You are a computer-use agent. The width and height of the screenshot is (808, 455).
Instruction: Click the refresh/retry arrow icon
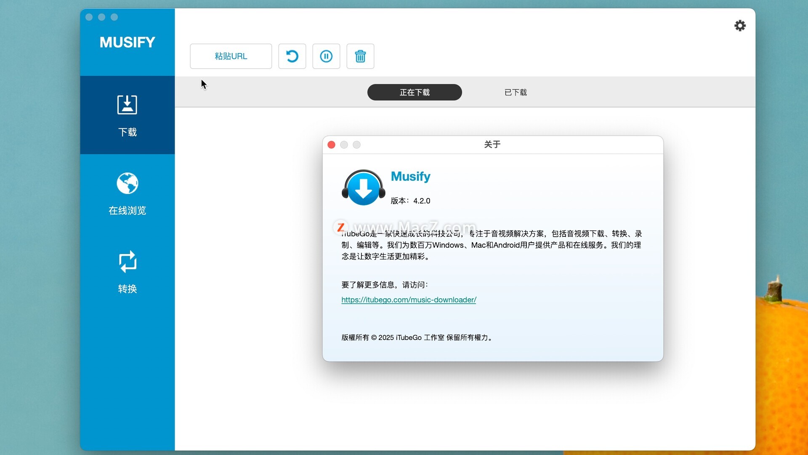coord(292,56)
